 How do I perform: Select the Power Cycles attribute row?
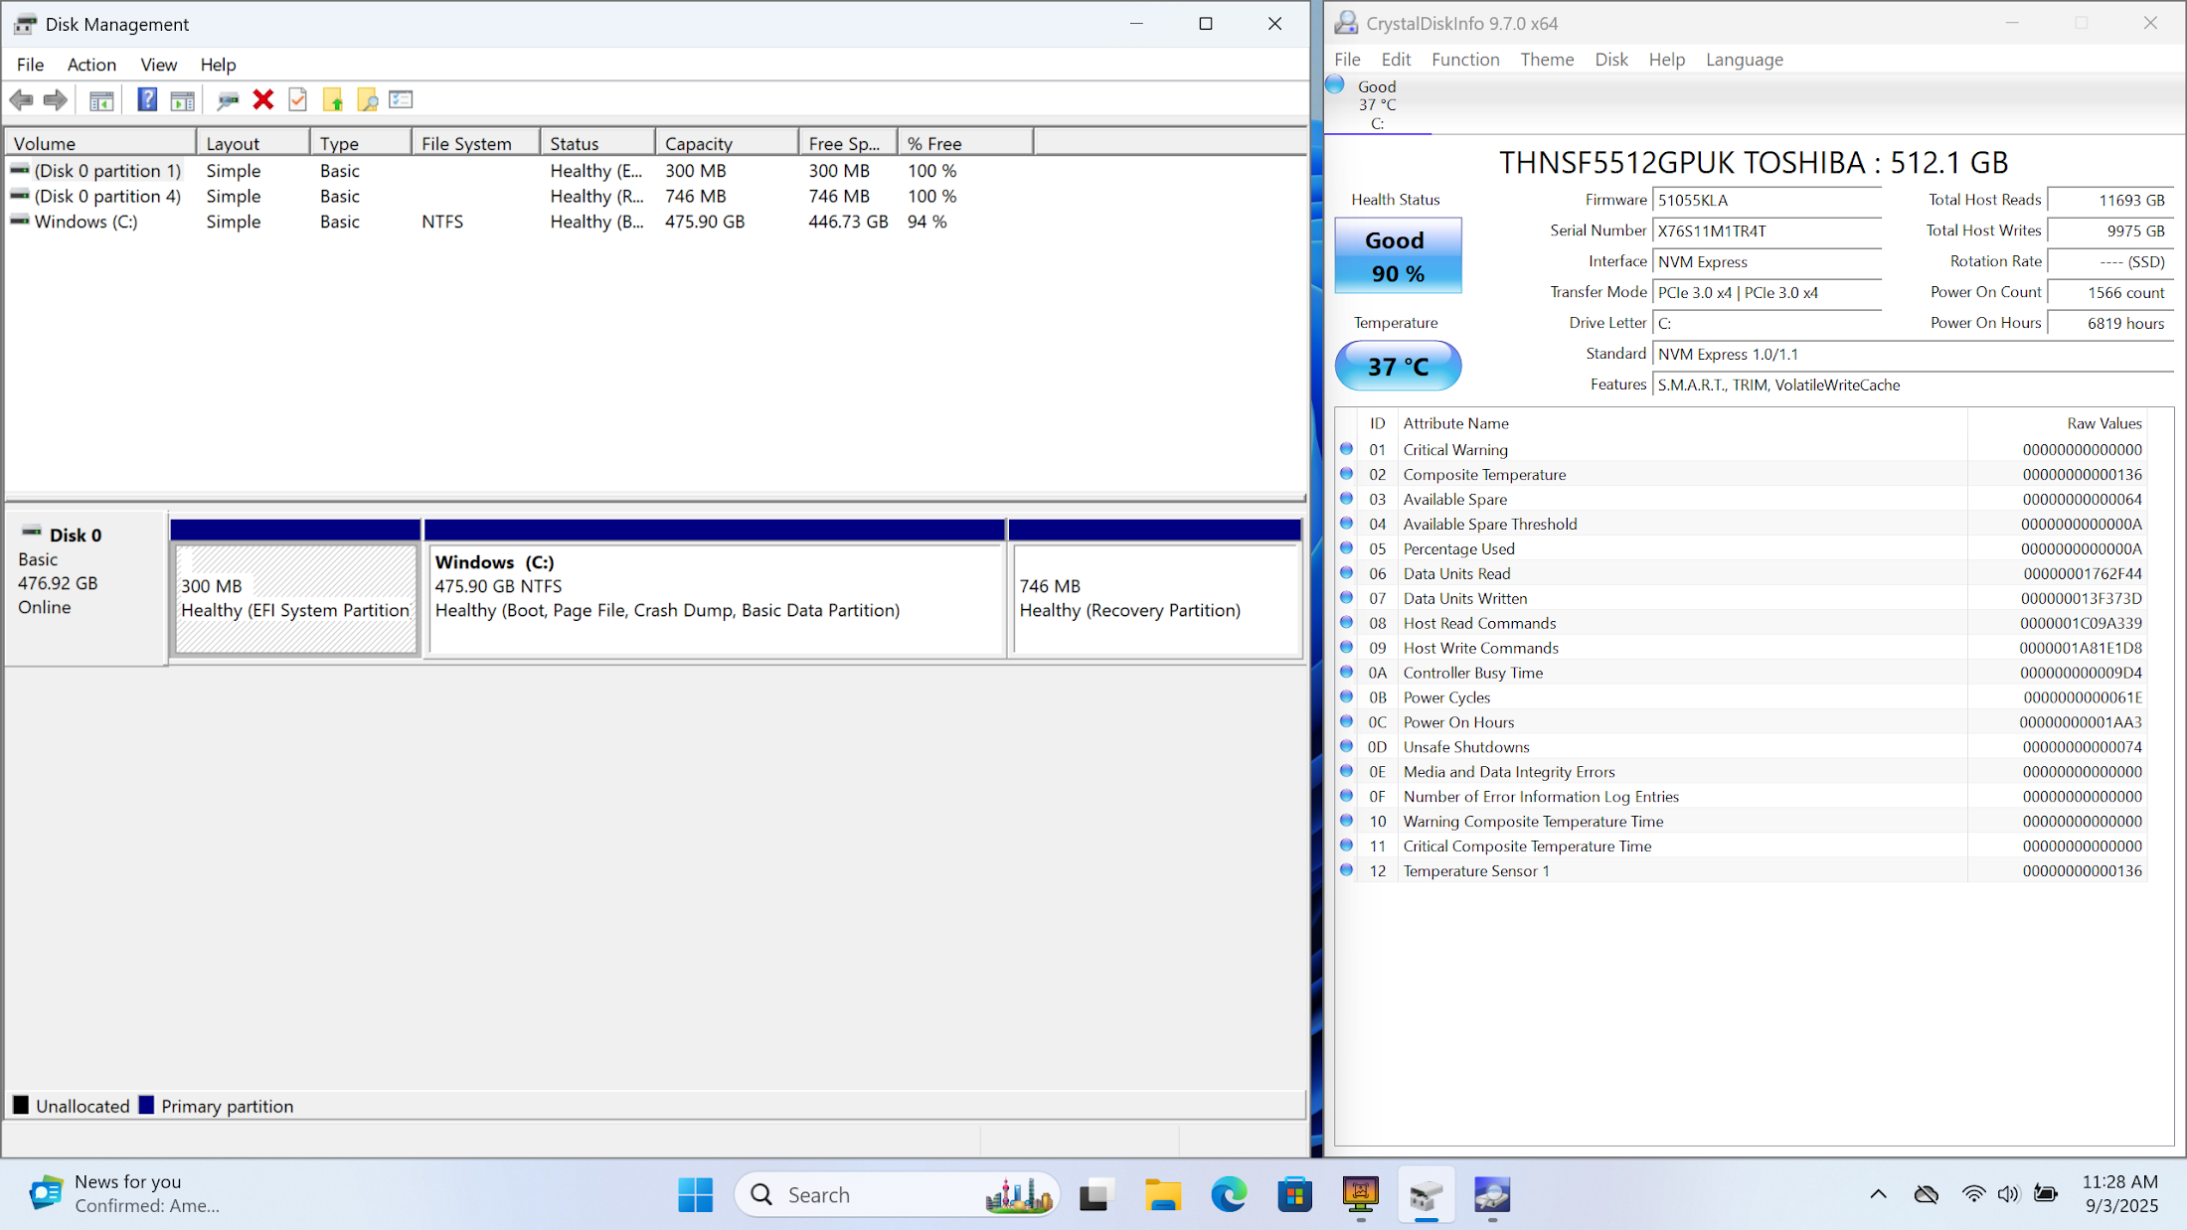1741,697
